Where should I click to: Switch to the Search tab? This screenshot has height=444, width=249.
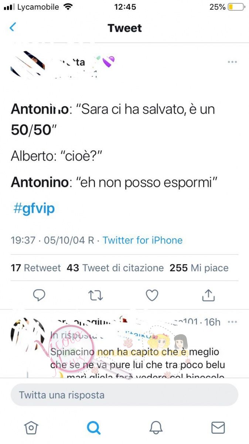(x=93, y=428)
